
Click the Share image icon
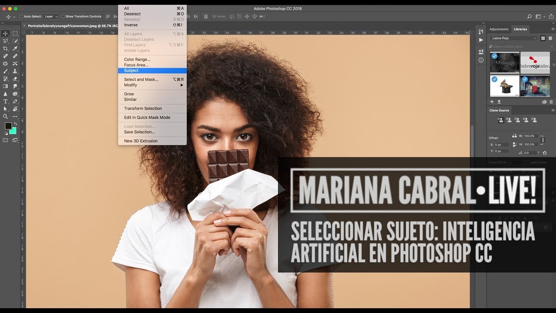tap(551, 16)
